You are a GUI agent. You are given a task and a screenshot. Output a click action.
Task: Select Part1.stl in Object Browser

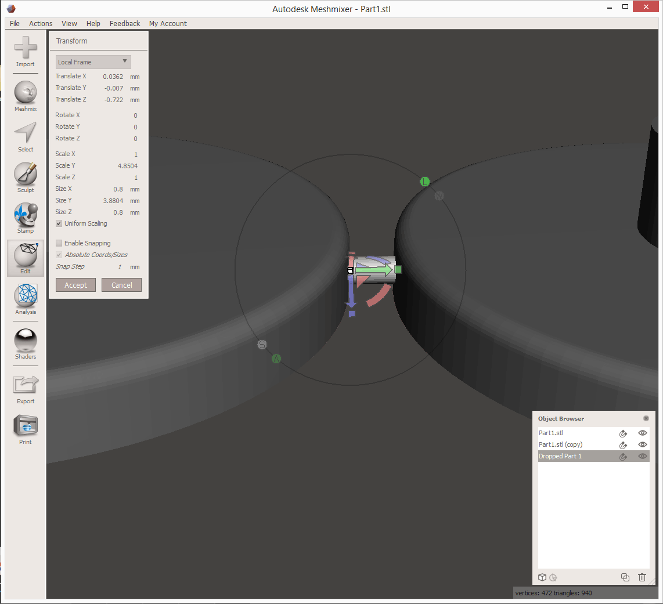click(594, 433)
